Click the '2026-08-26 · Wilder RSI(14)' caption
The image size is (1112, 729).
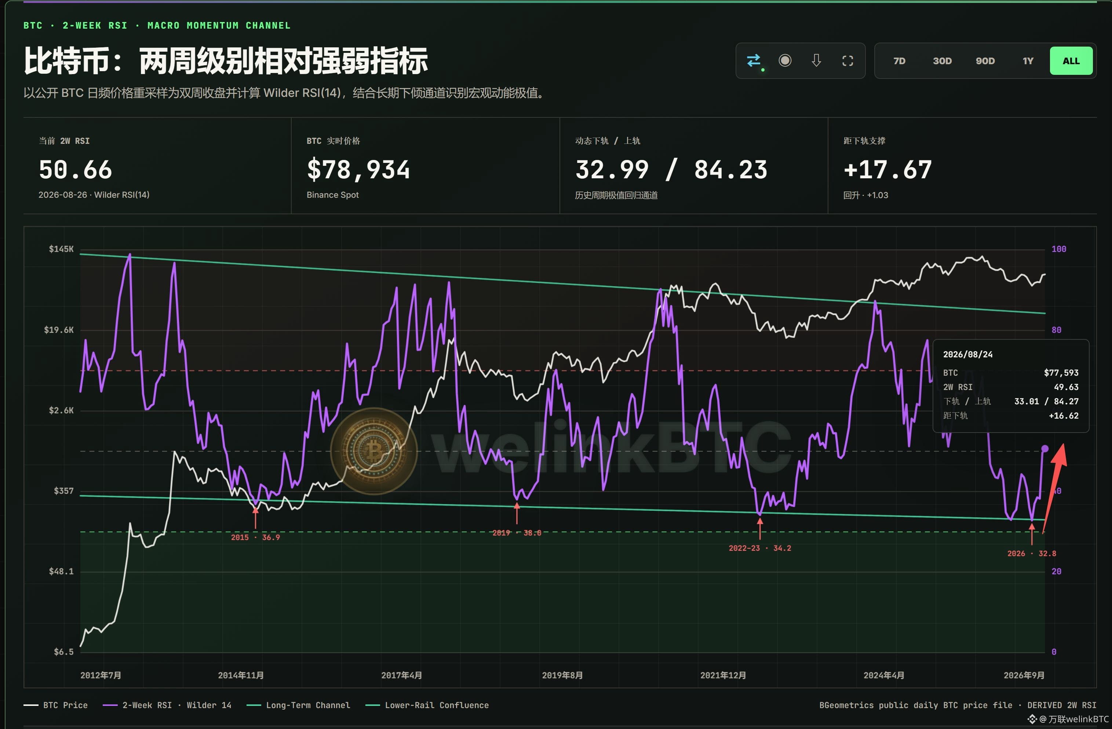(94, 195)
